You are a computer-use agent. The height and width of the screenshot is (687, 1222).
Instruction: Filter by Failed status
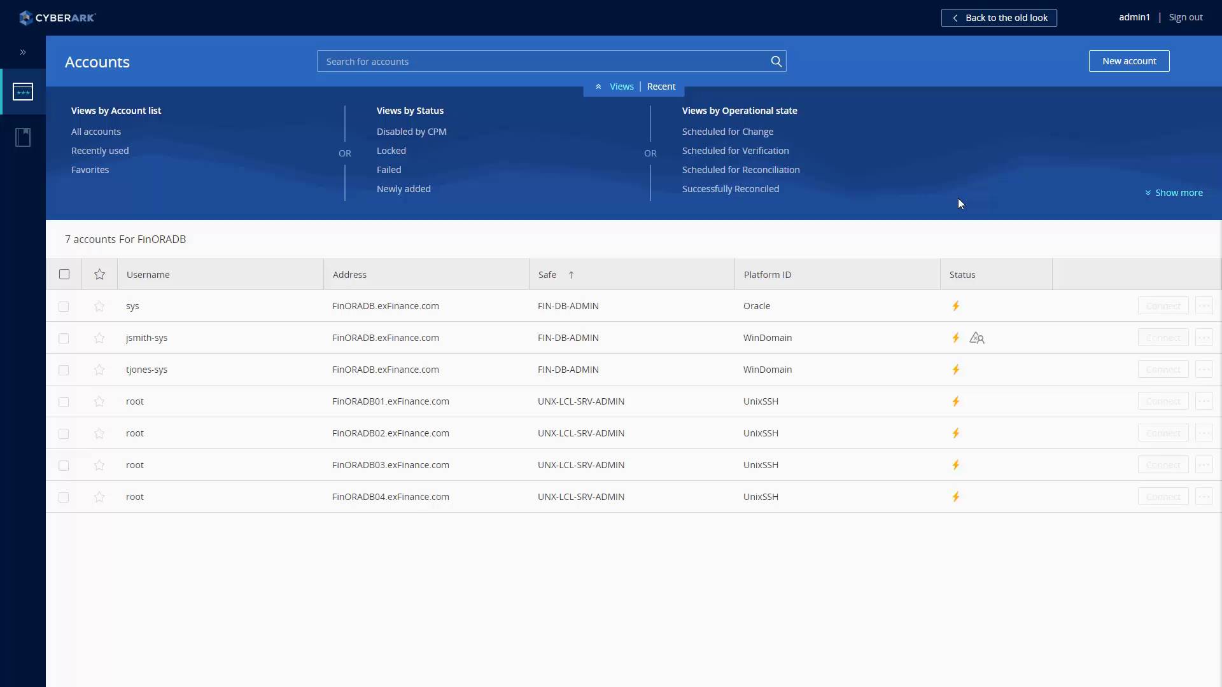coord(389,170)
